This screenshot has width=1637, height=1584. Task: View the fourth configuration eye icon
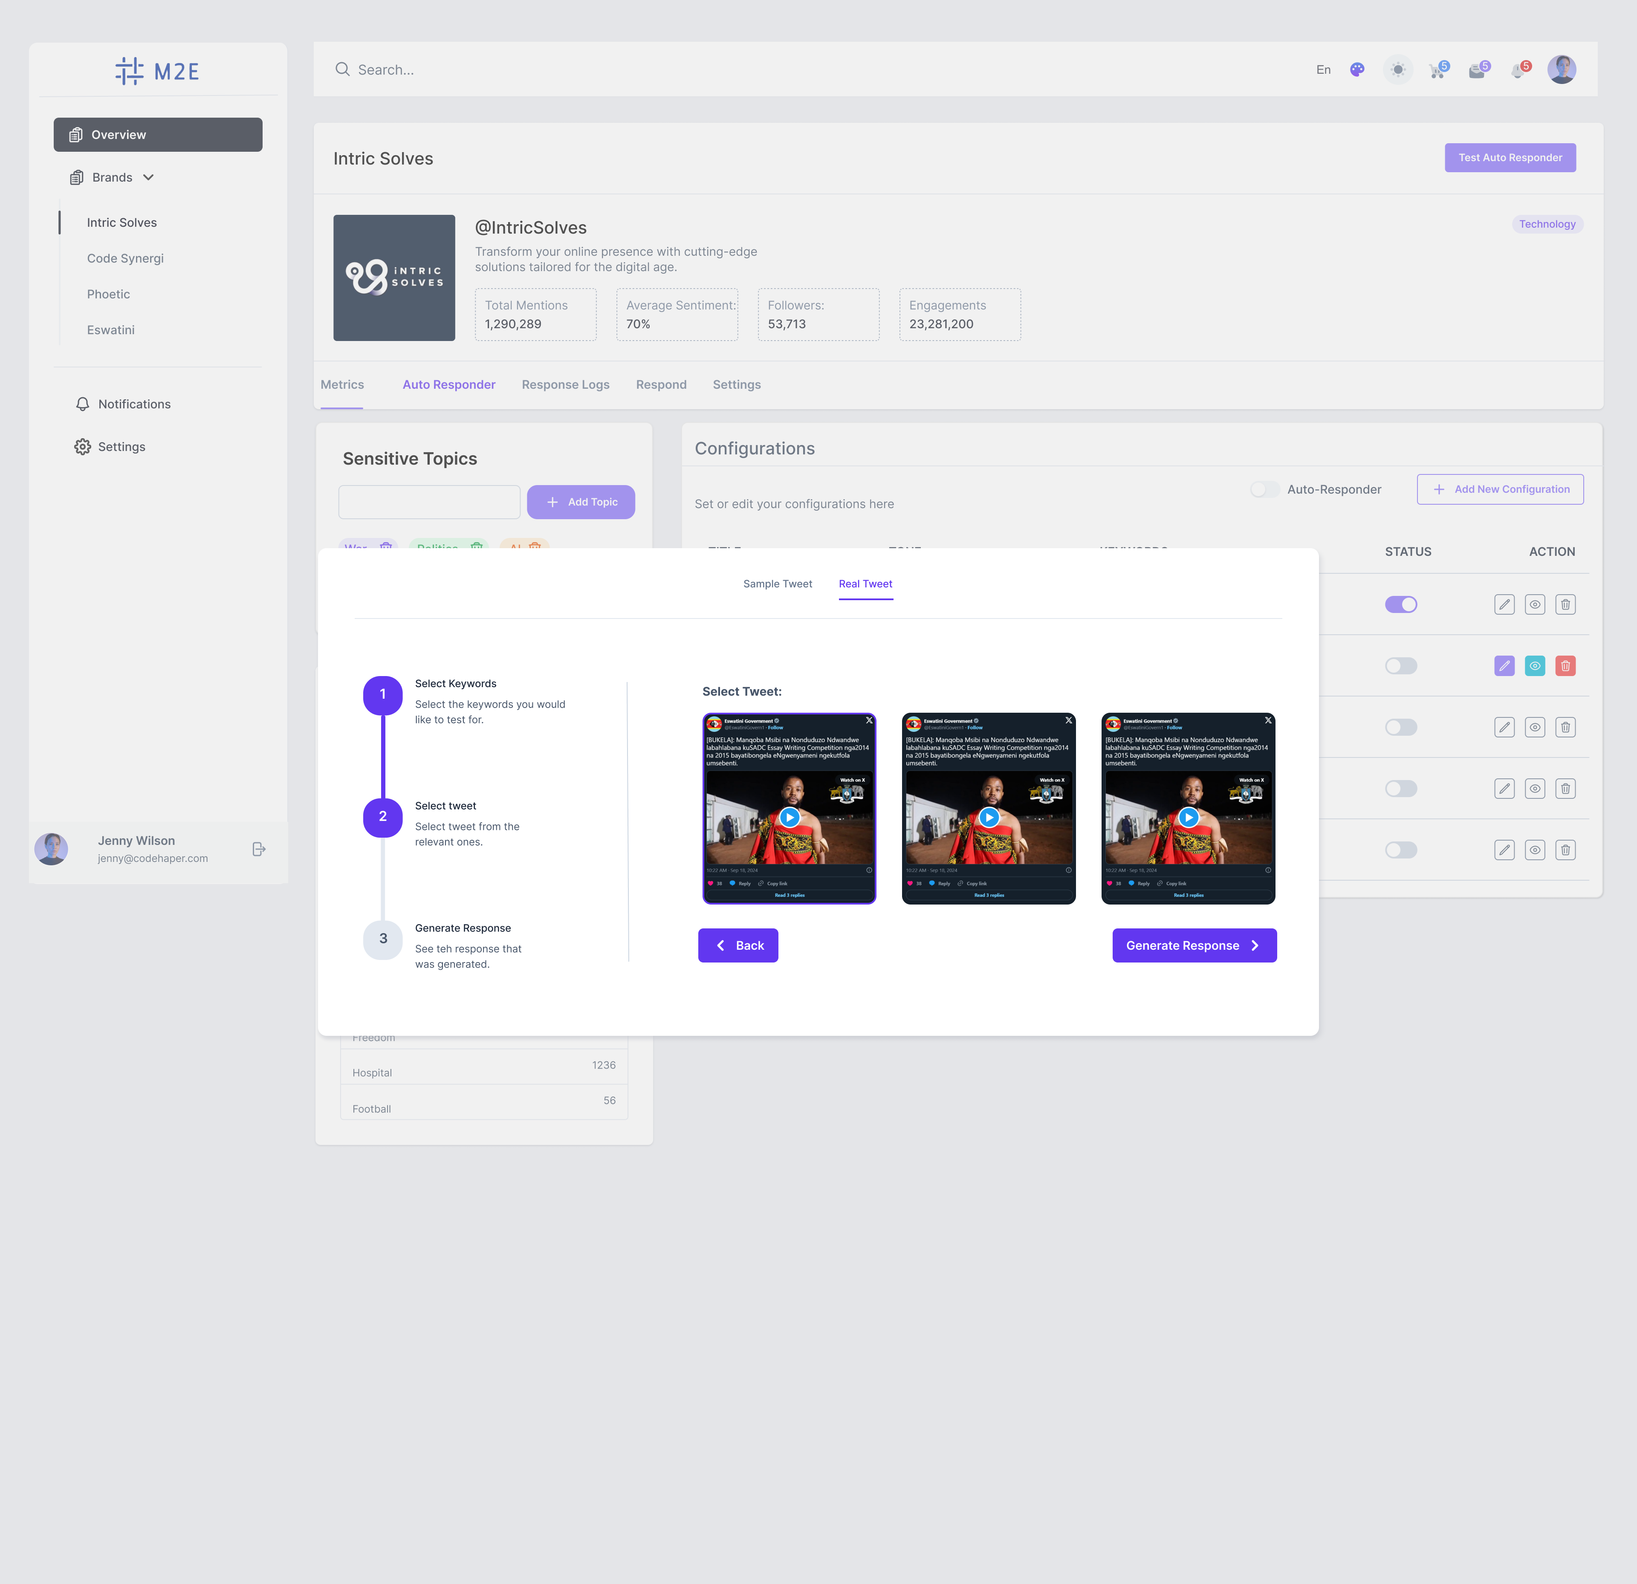click(1535, 788)
